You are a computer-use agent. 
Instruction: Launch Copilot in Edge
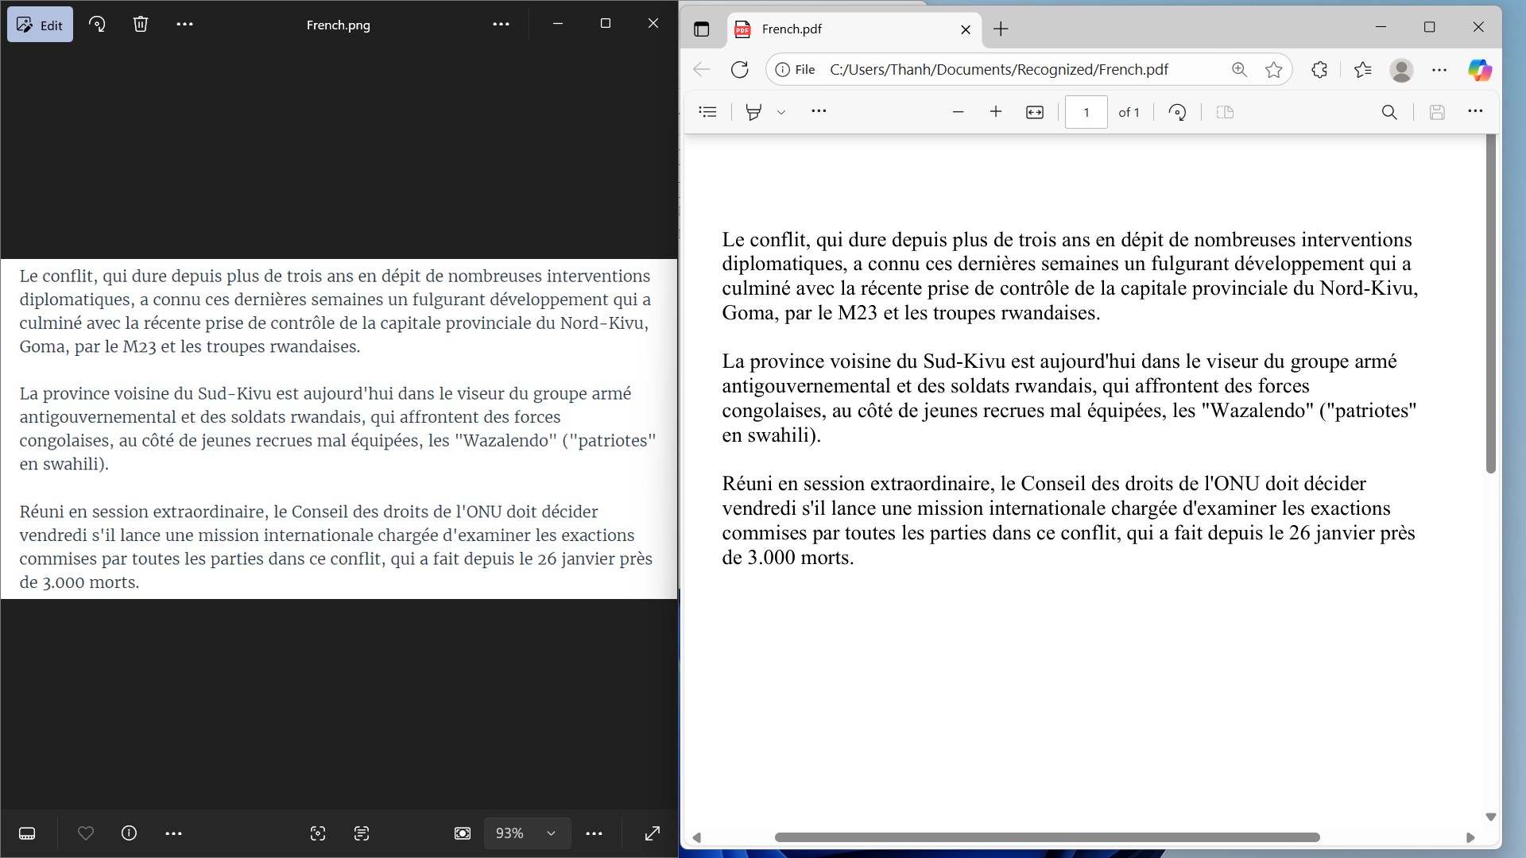click(1479, 70)
